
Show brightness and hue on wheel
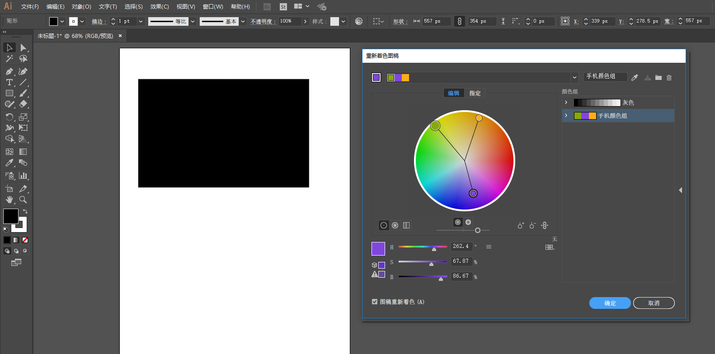[468, 222]
